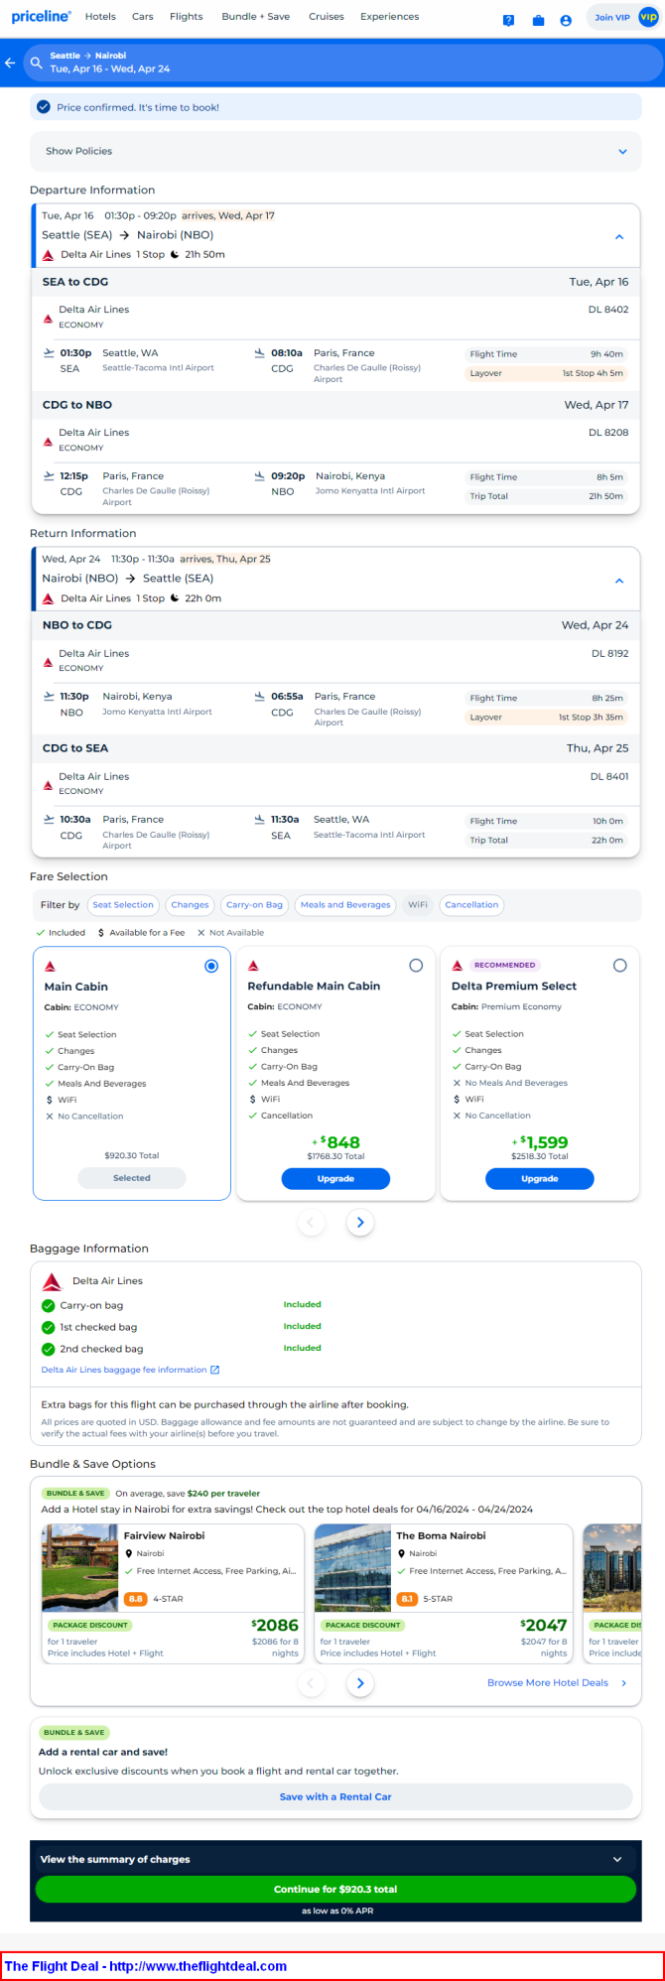Click the previous arrow under hotel deals
This screenshot has height=1981, width=665.
pyautogui.click(x=311, y=1682)
